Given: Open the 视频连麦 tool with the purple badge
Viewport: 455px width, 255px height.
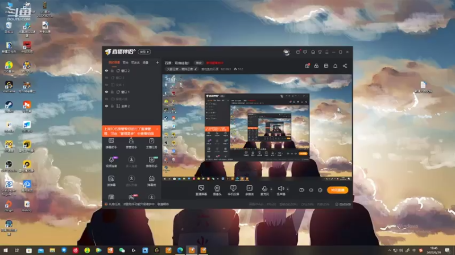Looking at the screenshot, I should click(111, 162).
